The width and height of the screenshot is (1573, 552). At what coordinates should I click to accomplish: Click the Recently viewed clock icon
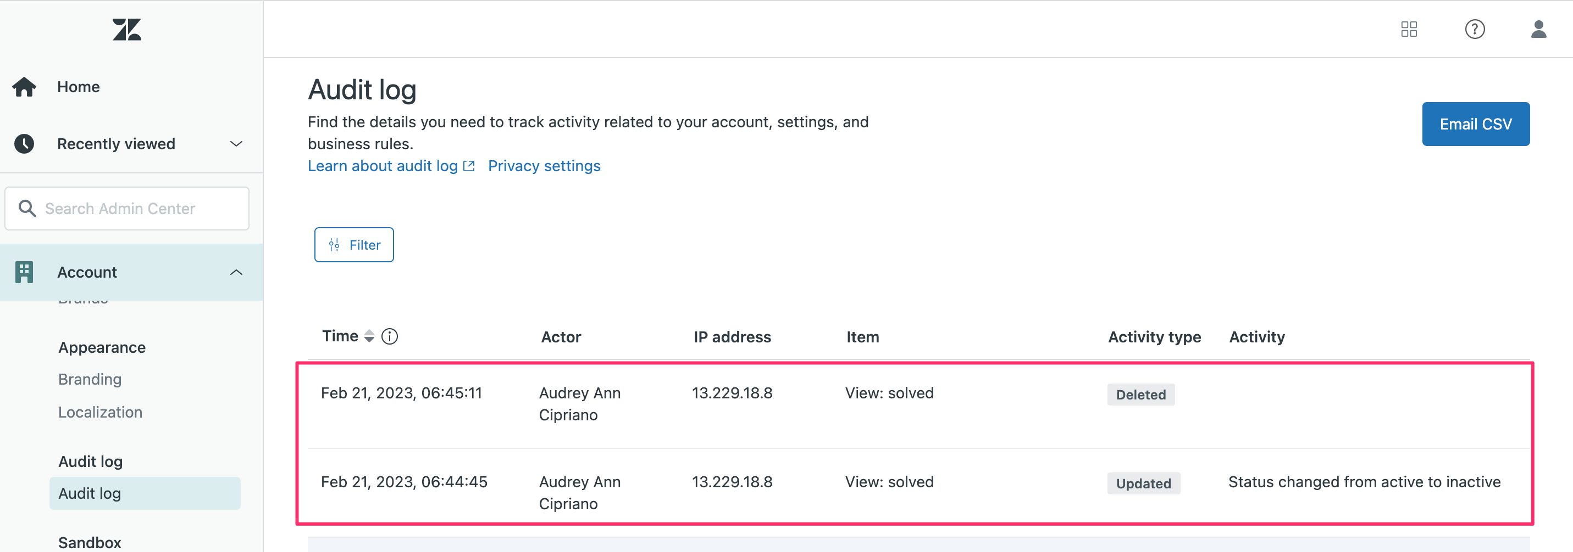(x=24, y=144)
